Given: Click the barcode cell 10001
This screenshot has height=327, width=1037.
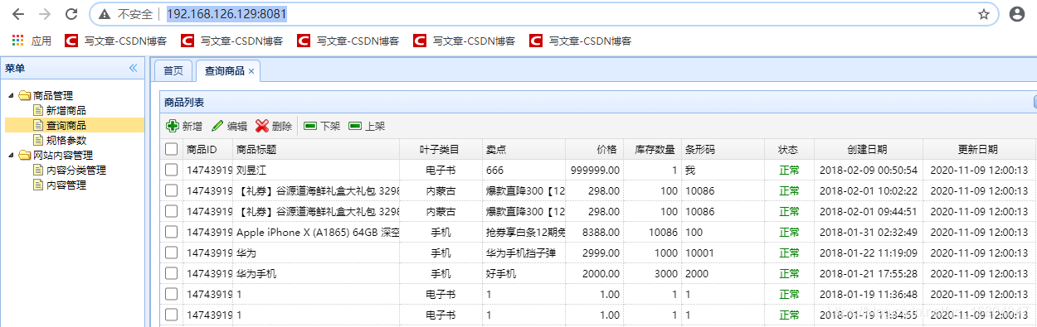Looking at the screenshot, I should pos(723,252).
